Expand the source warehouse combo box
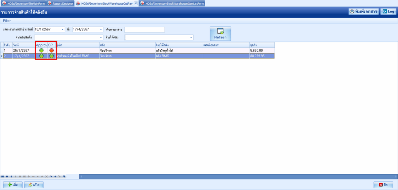Image resolution: width=398 pixels, height=190 pixels. coord(101,37)
